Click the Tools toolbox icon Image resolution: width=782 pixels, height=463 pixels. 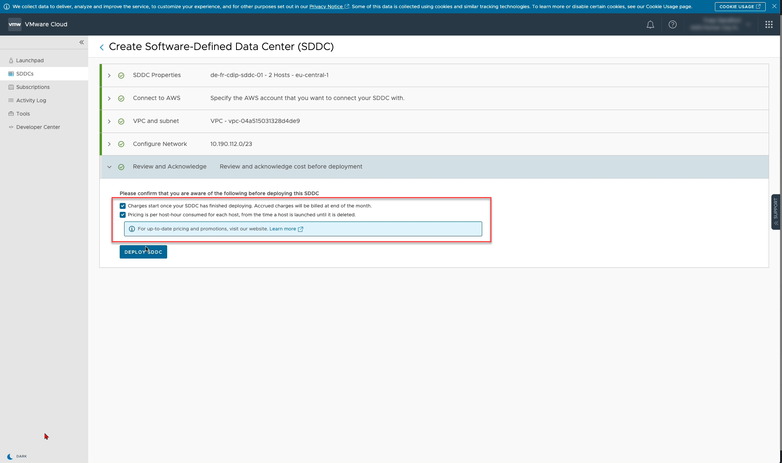(x=11, y=114)
